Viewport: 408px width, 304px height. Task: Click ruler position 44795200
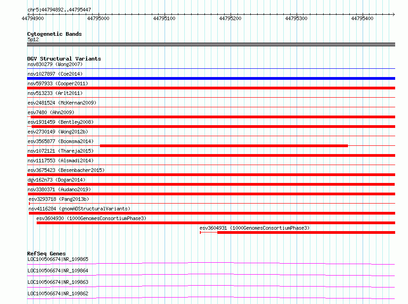[x=230, y=18]
